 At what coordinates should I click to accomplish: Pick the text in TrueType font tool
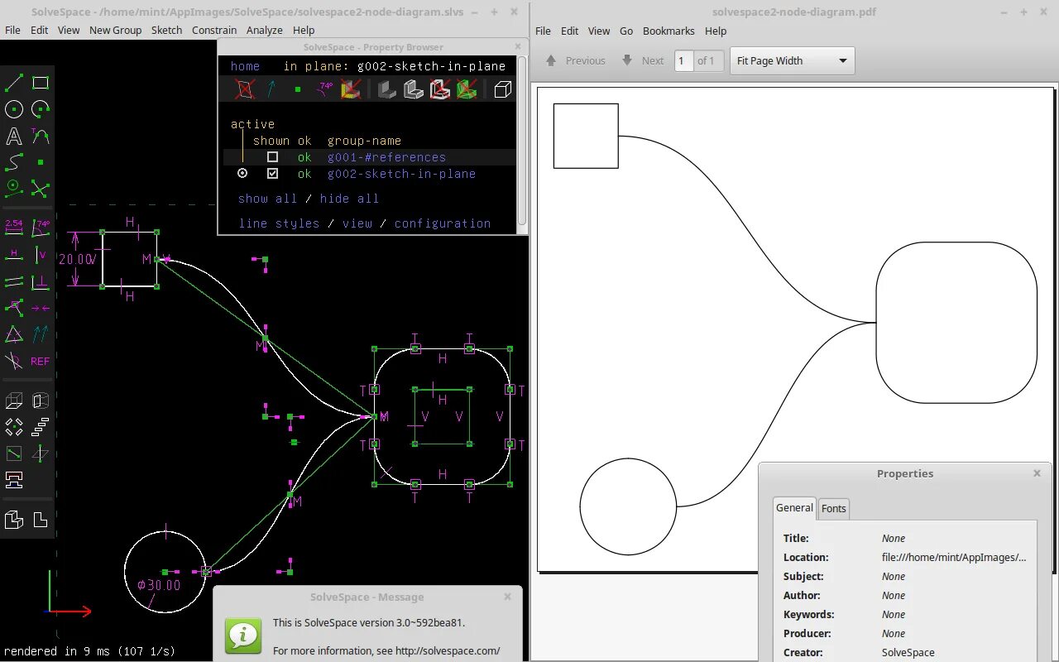pyautogui.click(x=14, y=136)
